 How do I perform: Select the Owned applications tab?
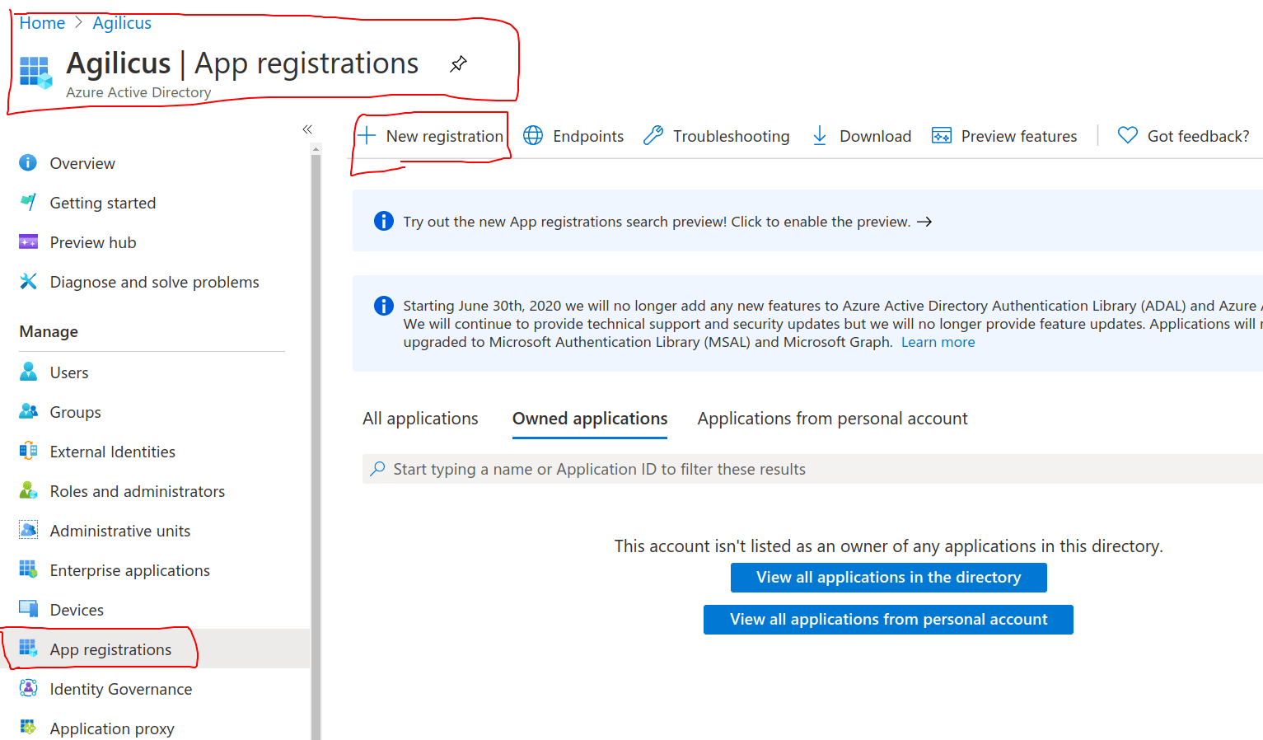pyautogui.click(x=590, y=419)
